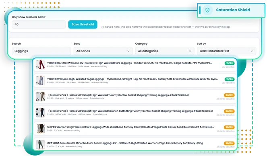Click the 18 videos text
The width and height of the screenshot is (267, 156).
70,99
